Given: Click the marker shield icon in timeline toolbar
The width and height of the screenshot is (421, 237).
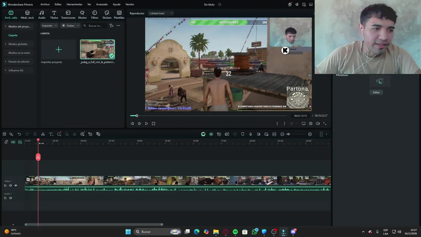Looking at the screenshot, I should coord(243,134).
